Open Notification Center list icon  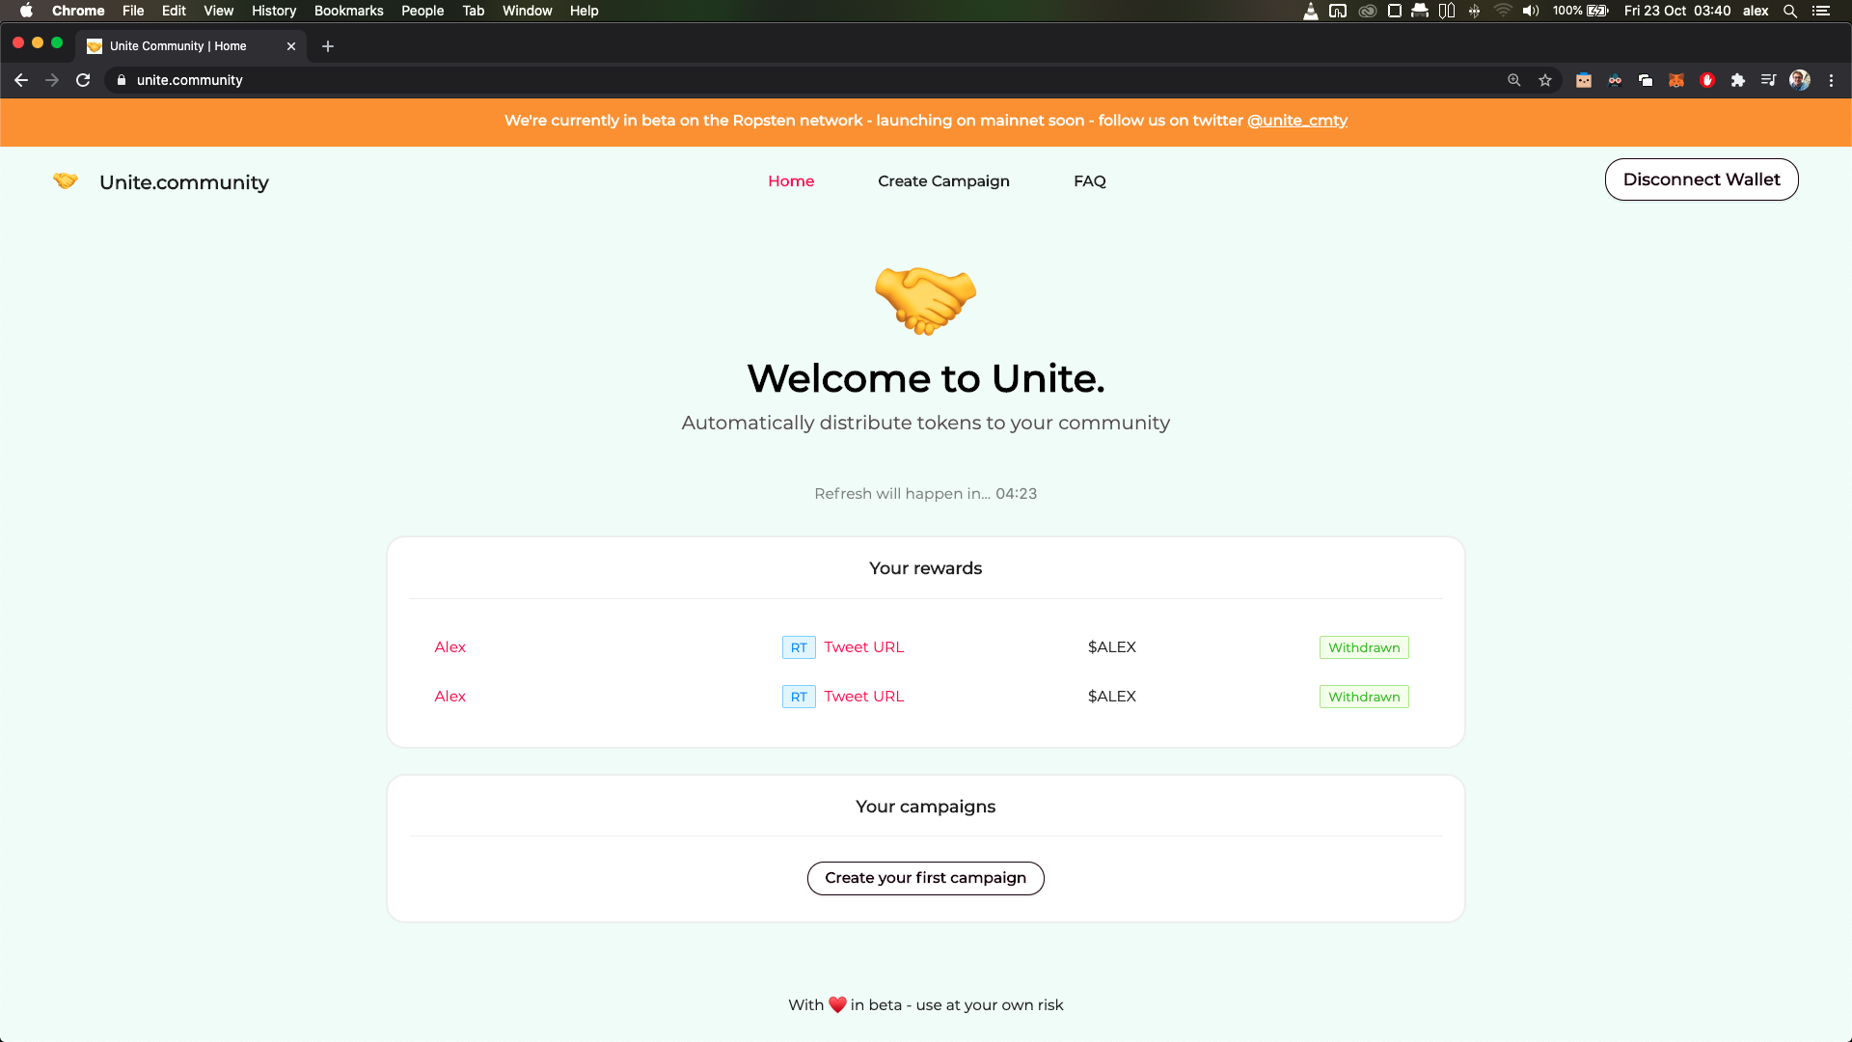tap(1821, 11)
